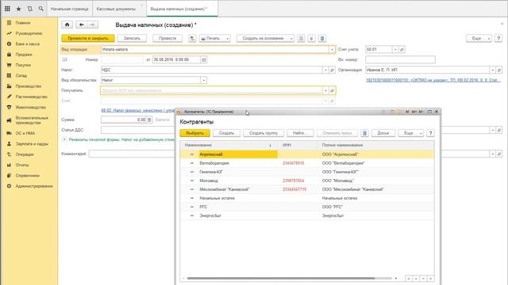Screen dimensions: 508x285
Task: Click Провести button
Action: [x=167, y=39]
